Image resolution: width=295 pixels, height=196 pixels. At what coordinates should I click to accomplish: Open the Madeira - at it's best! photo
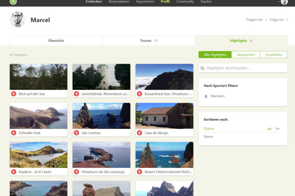[39, 155]
